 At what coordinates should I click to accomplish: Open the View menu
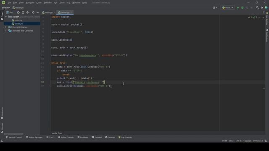coord(21,3)
